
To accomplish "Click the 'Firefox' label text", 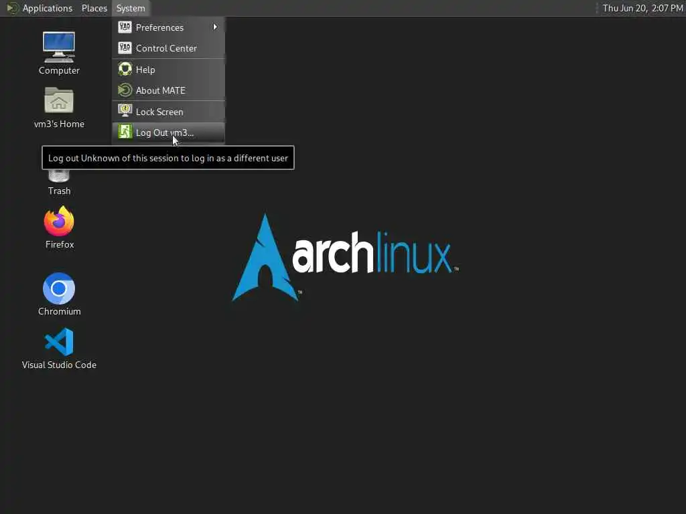I will (x=60, y=244).
